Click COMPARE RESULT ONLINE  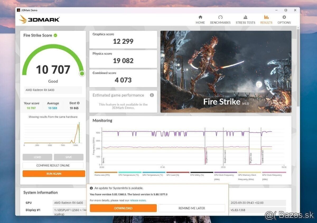click(x=54, y=165)
